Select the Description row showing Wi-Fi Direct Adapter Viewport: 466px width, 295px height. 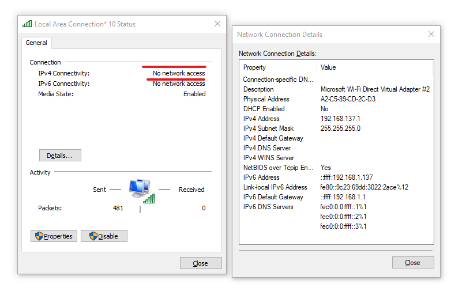(336, 89)
